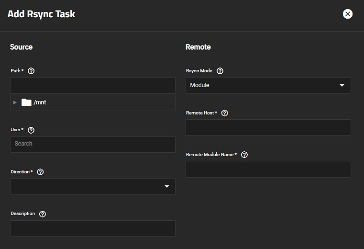Expand the /mnt tree node arrow
364x249 pixels.
point(15,102)
